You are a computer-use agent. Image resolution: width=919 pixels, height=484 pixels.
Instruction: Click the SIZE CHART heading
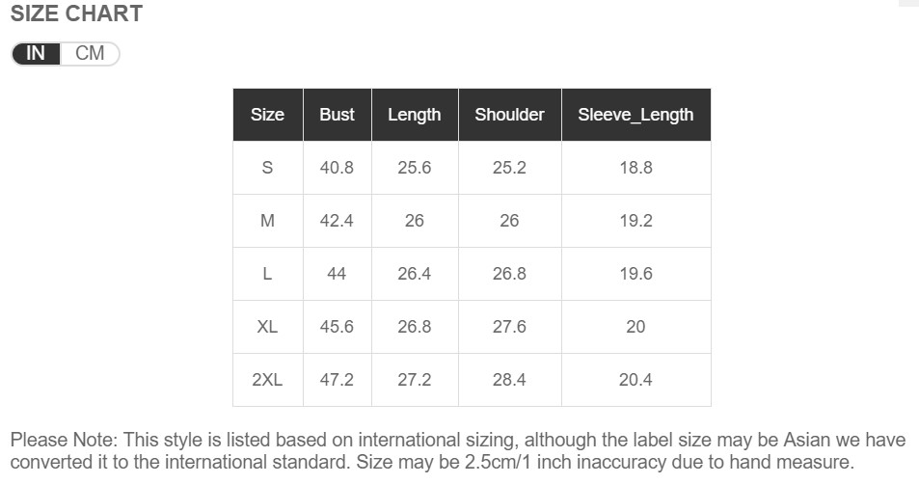[77, 13]
